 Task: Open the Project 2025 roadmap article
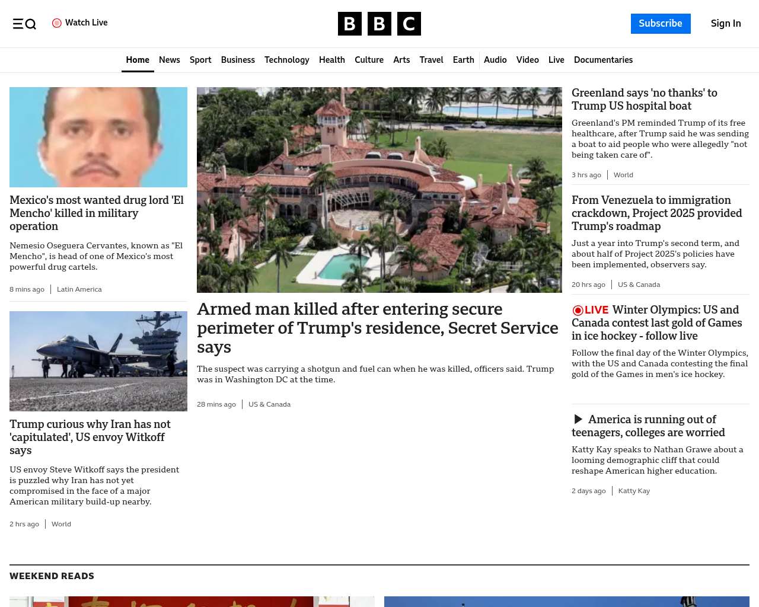[x=656, y=213]
